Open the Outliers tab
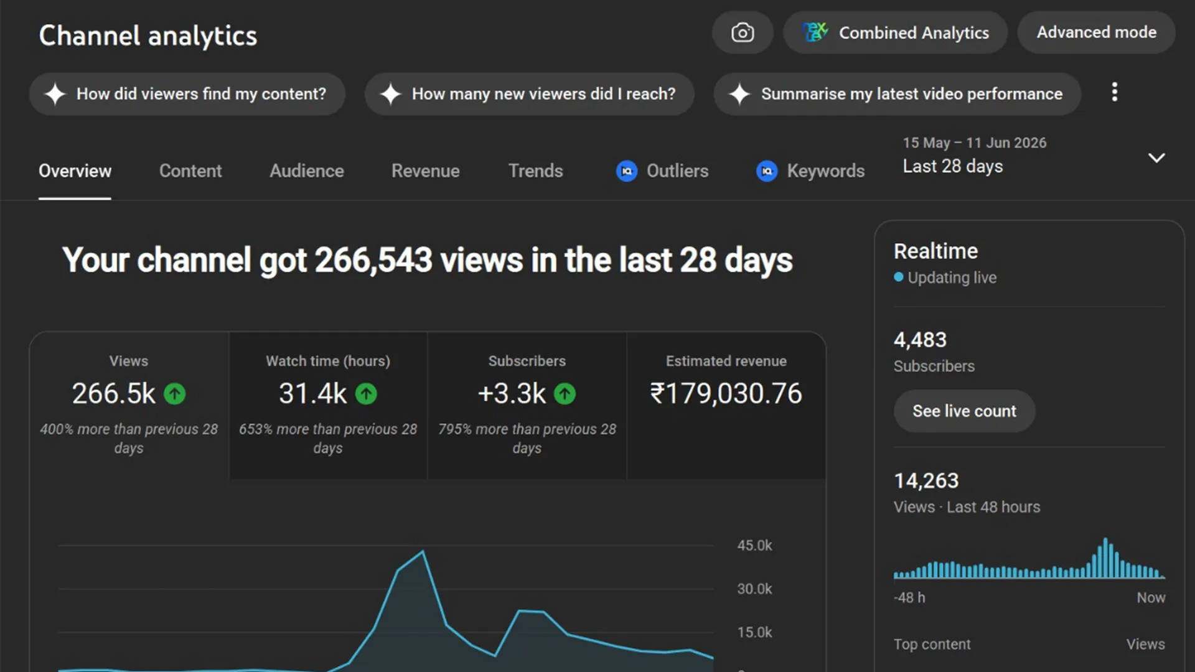The width and height of the screenshot is (1195, 672). pos(663,171)
